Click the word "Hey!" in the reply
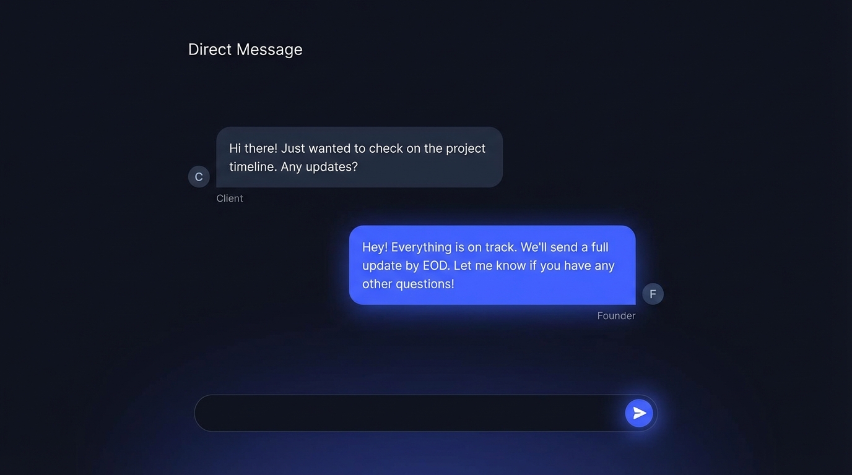 375,247
